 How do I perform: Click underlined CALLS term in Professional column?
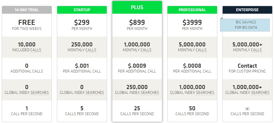(201, 50)
